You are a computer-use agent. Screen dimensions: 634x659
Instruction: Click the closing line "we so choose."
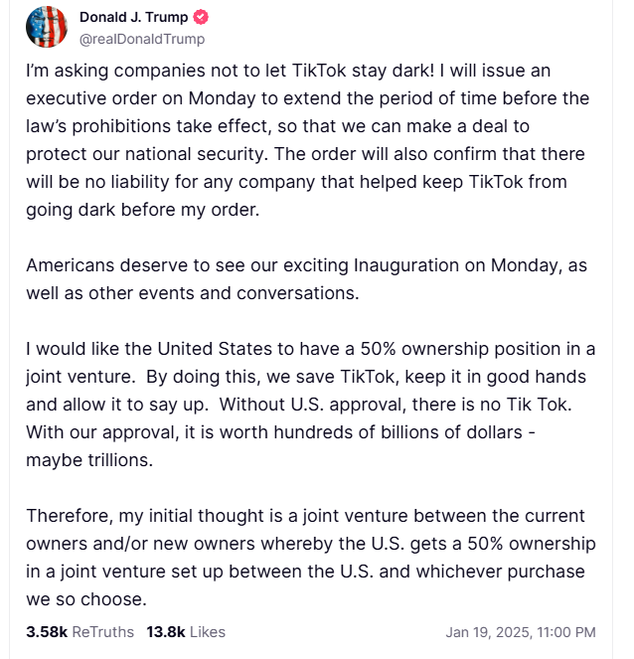point(85,600)
